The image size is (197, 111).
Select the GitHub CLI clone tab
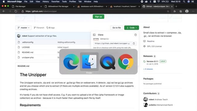tap(105, 39)
